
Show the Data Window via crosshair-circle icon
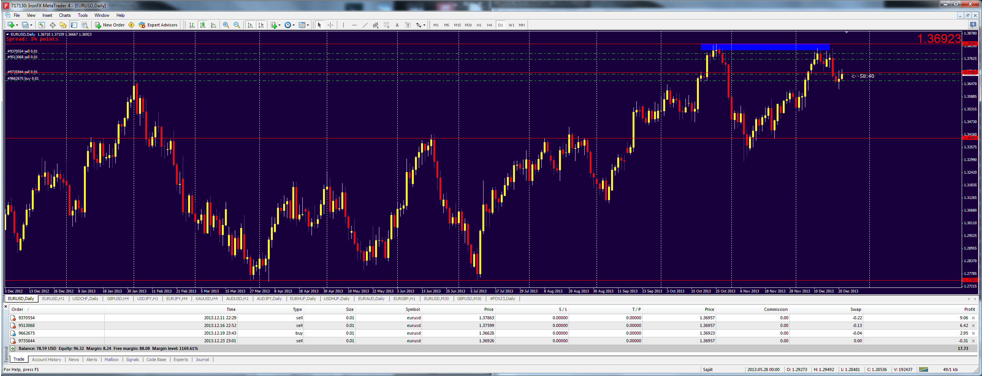52,25
